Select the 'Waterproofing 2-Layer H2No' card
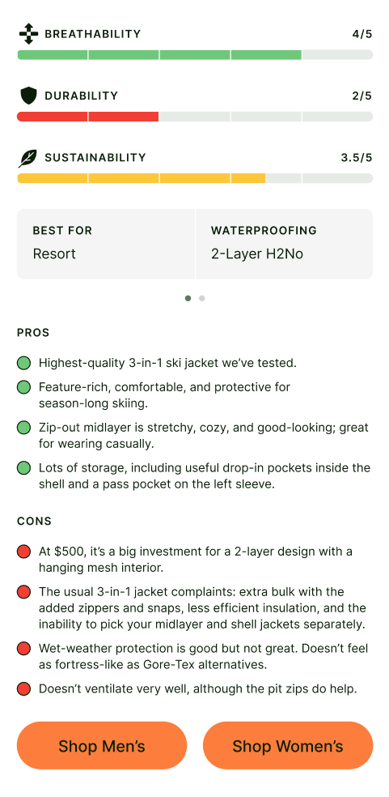 (285, 244)
